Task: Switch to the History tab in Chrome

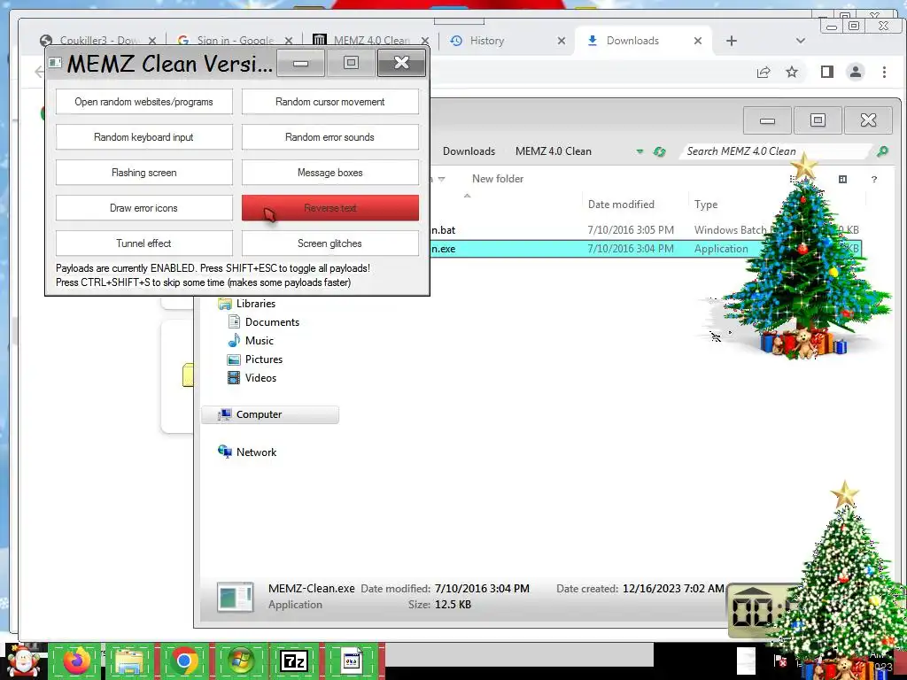Action: pos(486,41)
